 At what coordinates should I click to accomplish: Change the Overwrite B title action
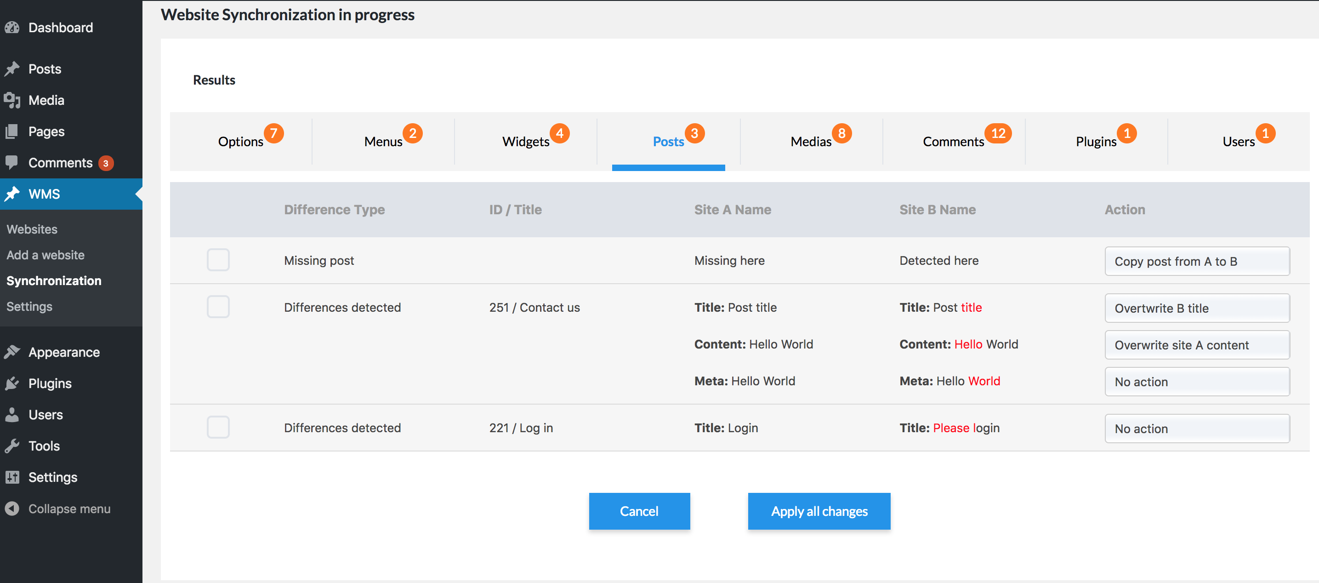(x=1197, y=308)
